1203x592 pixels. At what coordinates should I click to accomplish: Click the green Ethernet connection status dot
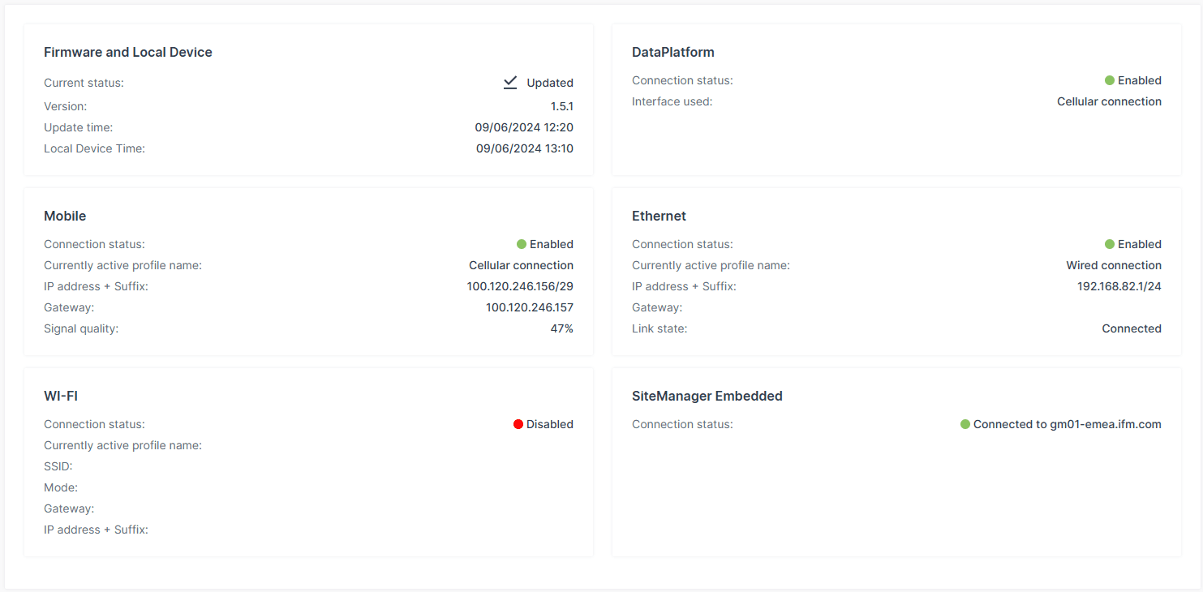click(x=1110, y=244)
